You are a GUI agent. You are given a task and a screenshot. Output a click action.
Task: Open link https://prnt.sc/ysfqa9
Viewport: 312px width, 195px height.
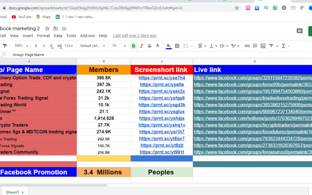point(162,98)
